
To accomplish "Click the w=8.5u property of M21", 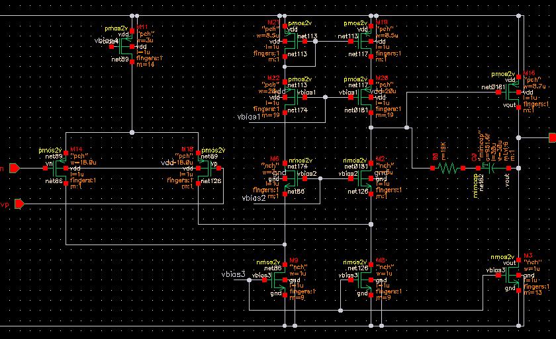I will (269, 36).
